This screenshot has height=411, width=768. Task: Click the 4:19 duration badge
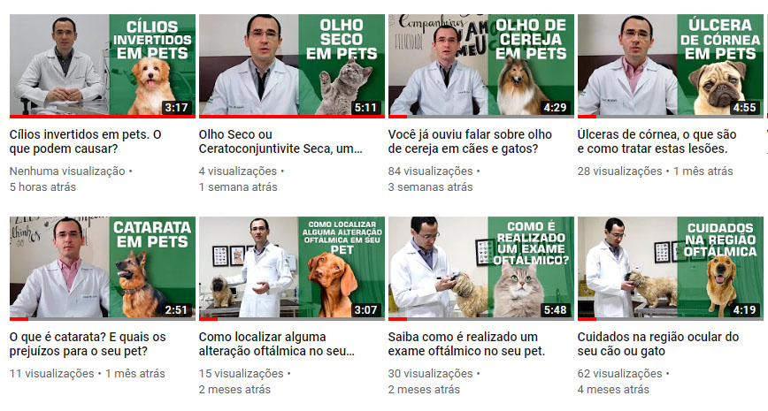744,309
